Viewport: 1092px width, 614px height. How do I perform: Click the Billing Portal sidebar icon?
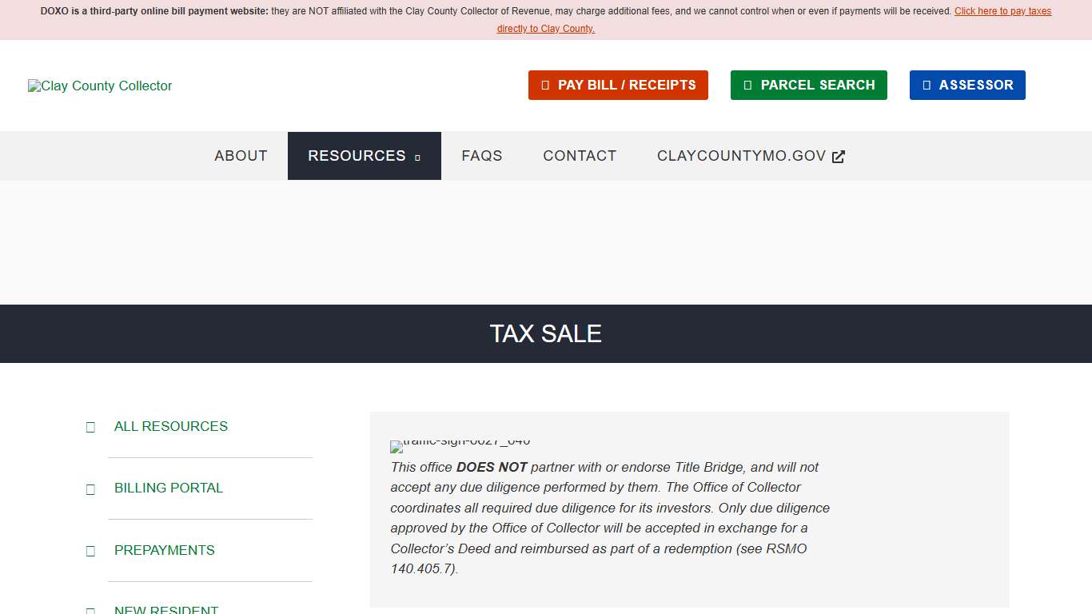(x=90, y=488)
